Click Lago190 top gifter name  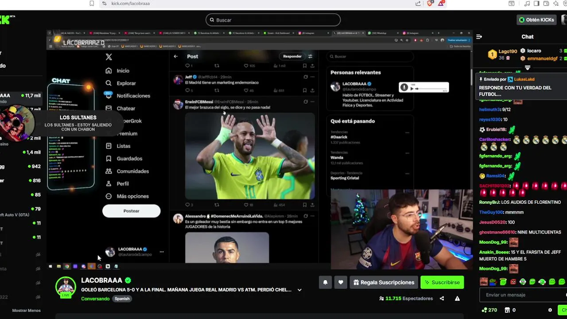click(x=508, y=51)
